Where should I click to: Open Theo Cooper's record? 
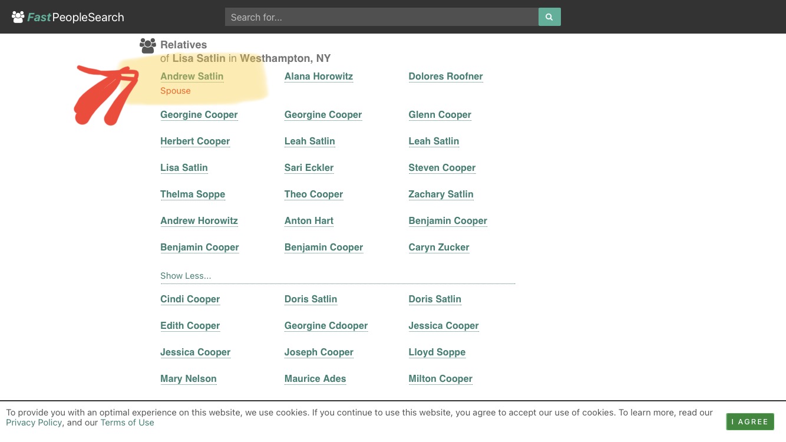point(313,194)
